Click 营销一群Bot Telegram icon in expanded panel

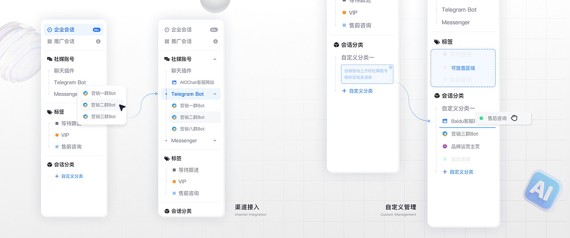tap(175, 106)
